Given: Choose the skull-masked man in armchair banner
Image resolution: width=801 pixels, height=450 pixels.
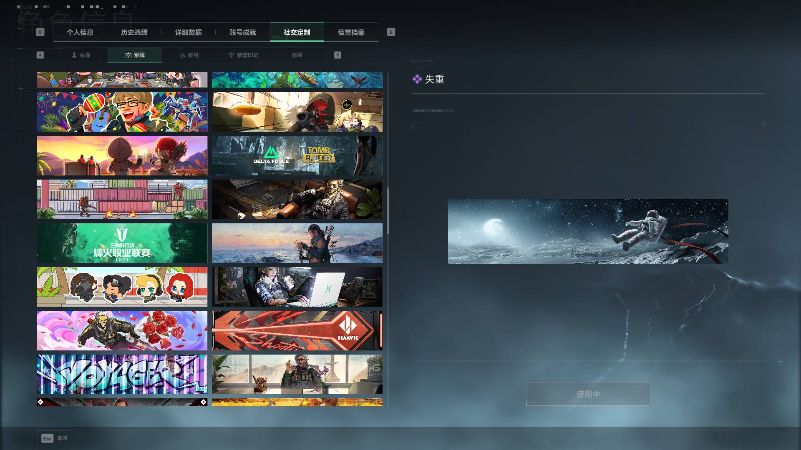Looking at the screenshot, I should [297, 199].
